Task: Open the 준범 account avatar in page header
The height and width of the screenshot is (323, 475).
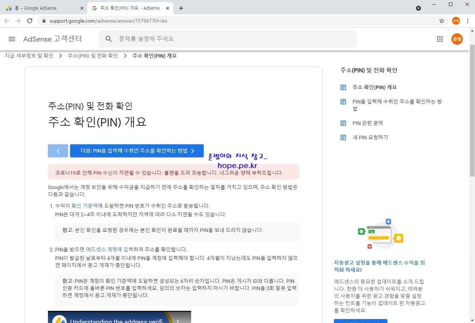Action: [x=457, y=39]
